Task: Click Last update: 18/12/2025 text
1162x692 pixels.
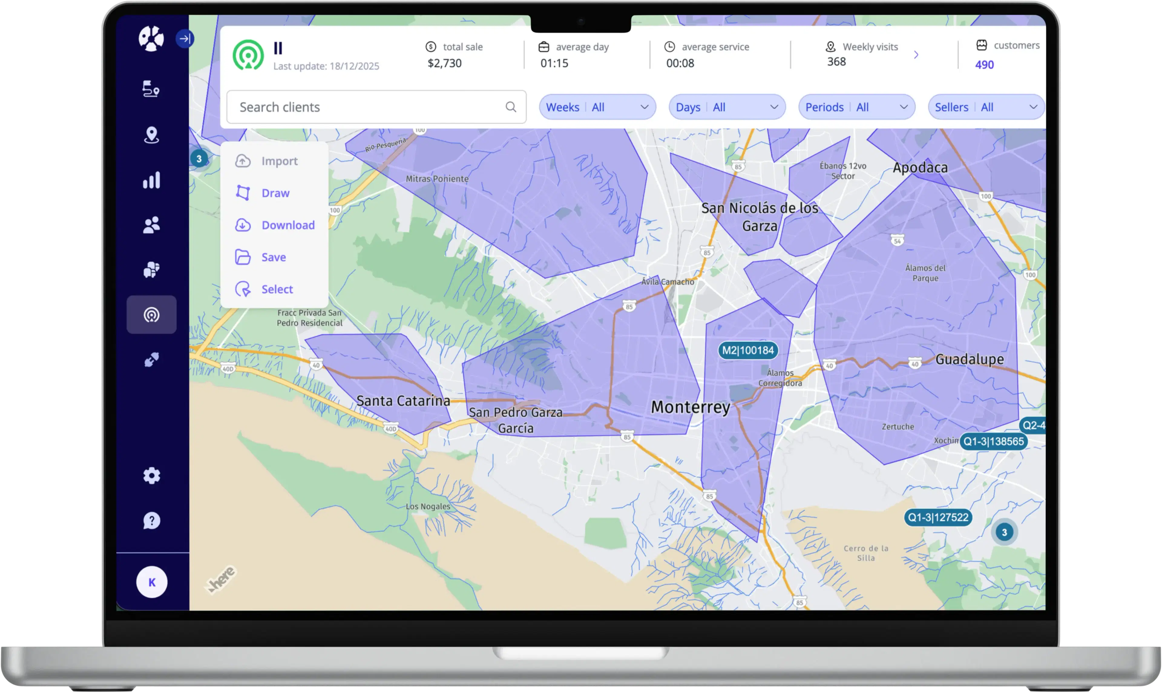Action: click(326, 66)
